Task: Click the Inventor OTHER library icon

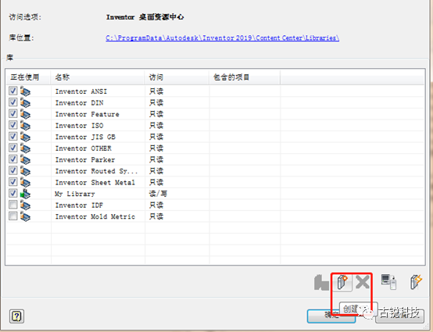Action: [25, 148]
